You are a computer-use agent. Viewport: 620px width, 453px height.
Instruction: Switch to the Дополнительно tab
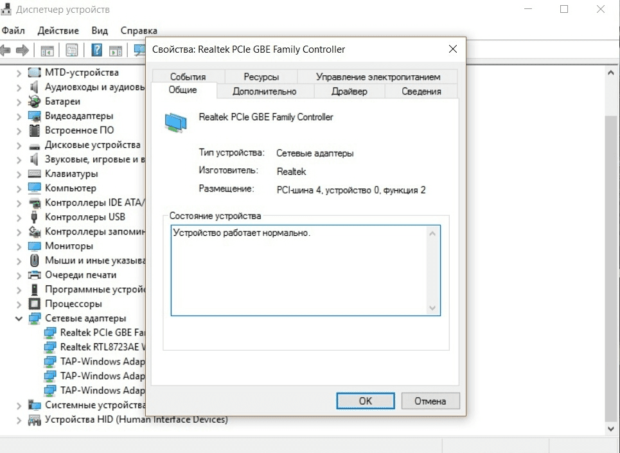[265, 91]
